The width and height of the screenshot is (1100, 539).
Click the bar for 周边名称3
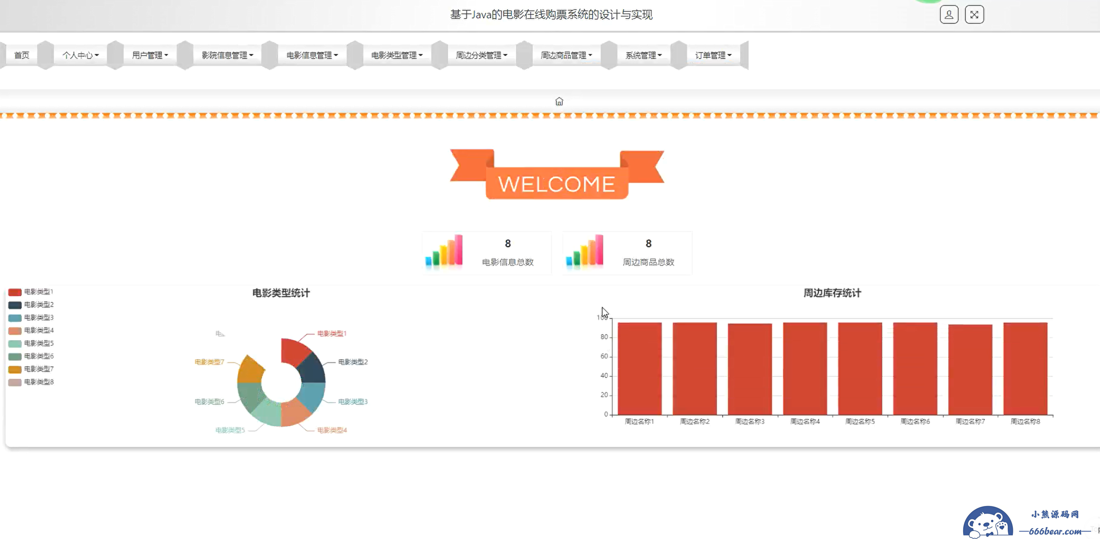[x=750, y=369]
